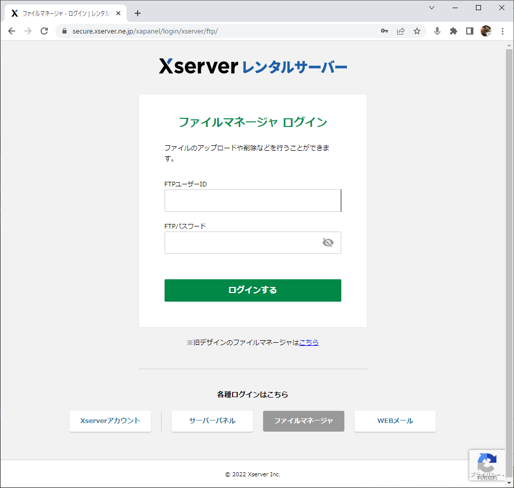
Task: Click the browser forward arrow
Action: tap(28, 31)
